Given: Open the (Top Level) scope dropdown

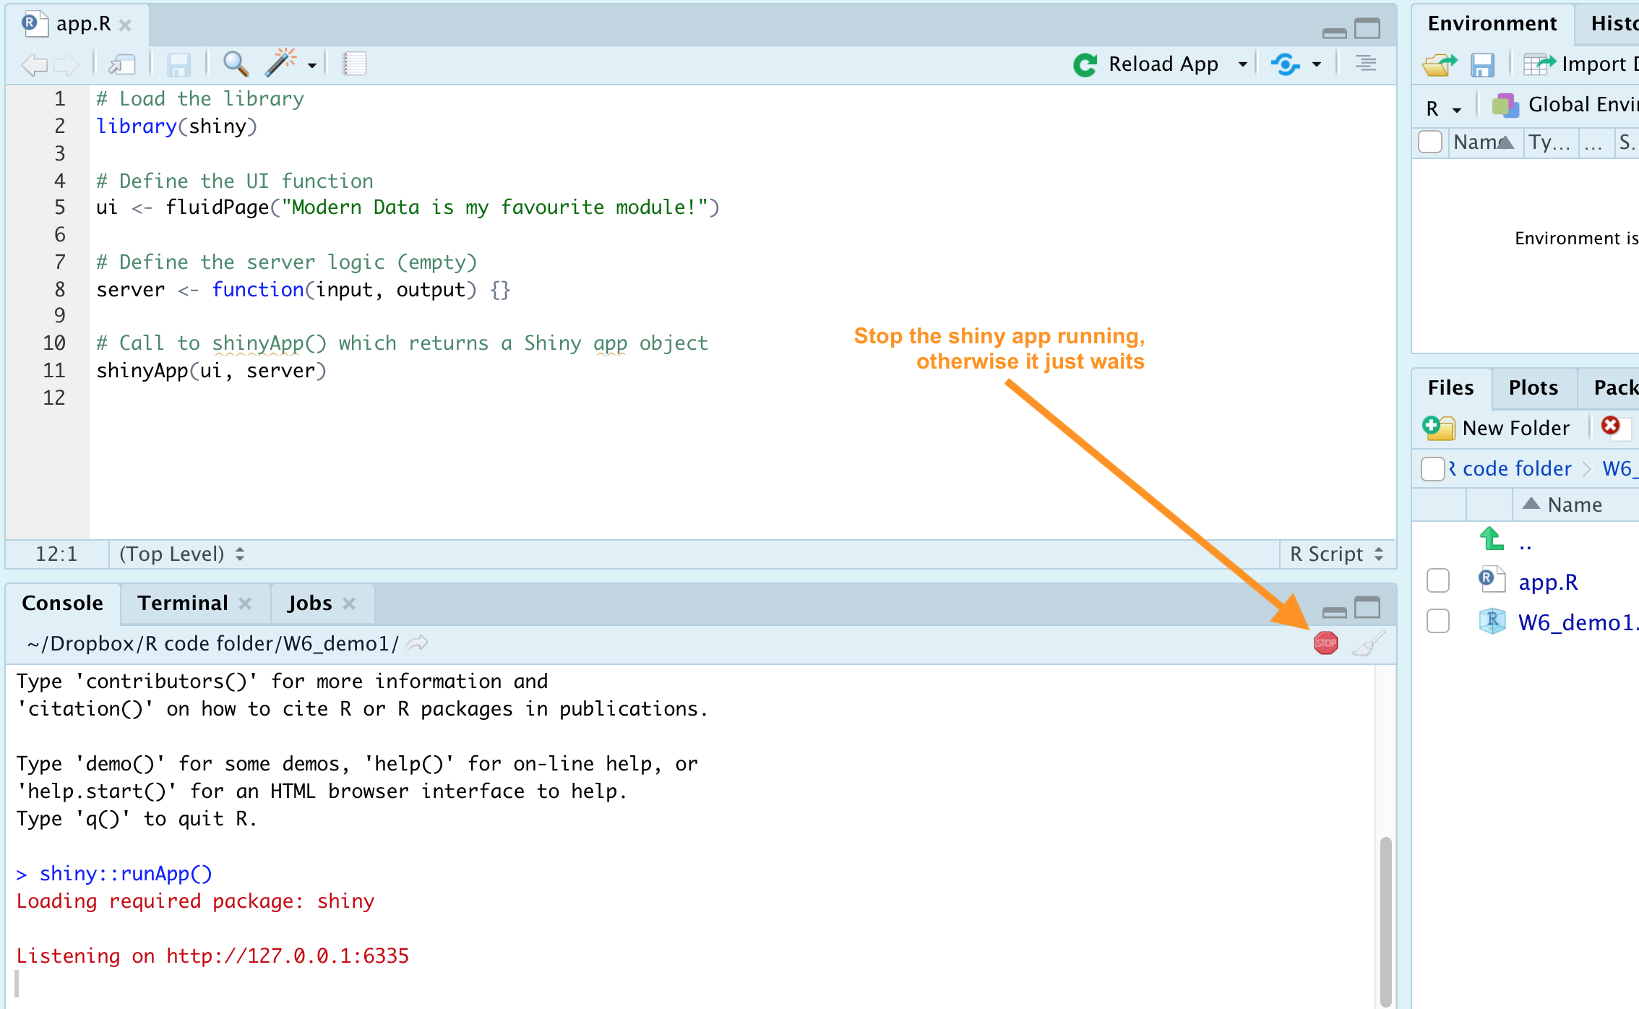Looking at the screenshot, I should [181, 554].
